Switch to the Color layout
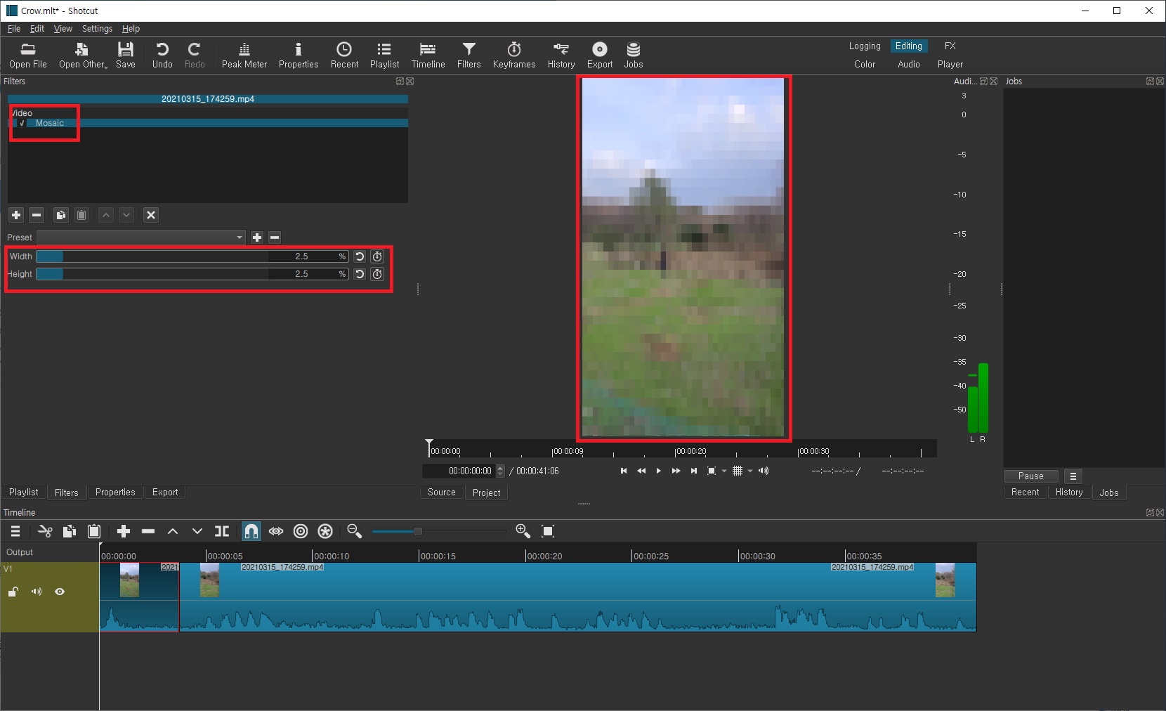Screen dimensions: 1166x711 point(865,65)
